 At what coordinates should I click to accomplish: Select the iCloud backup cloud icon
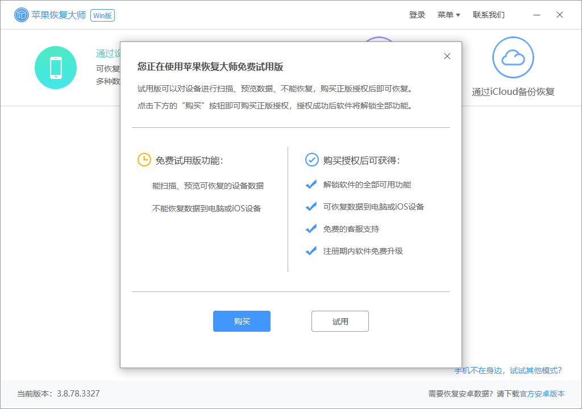[513, 57]
